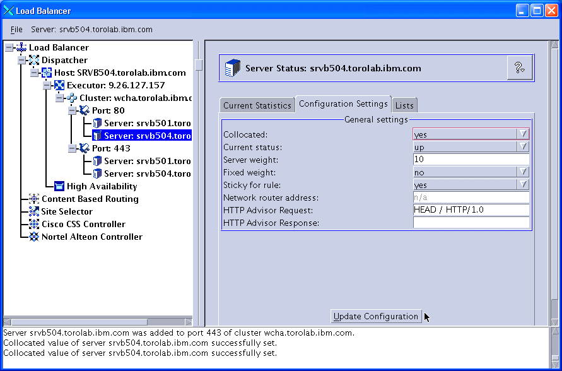Open the Collocated dropdown
562x371 pixels.
(523, 134)
